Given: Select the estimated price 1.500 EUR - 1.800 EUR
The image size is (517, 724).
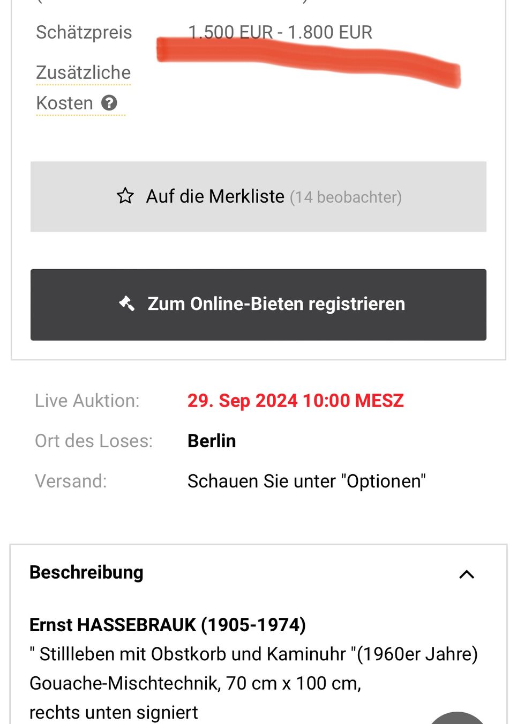Looking at the screenshot, I should click(x=280, y=32).
